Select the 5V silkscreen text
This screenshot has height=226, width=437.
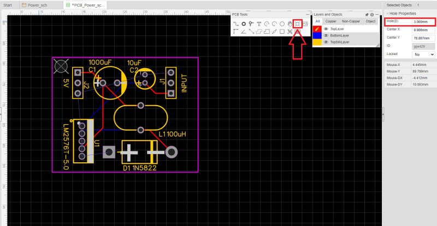66,83
